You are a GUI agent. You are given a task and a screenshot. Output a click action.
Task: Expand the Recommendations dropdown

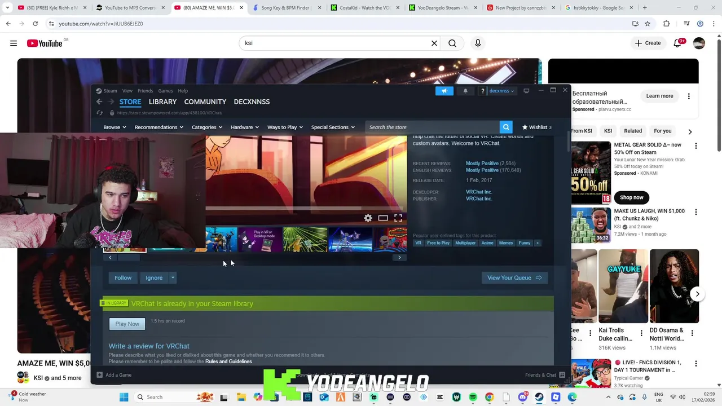[x=159, y=127]
